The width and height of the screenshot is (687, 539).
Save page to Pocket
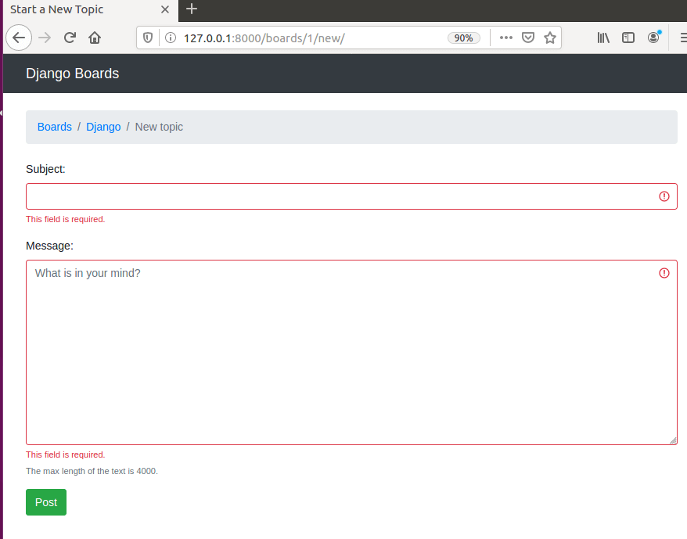[x=528, y=38]
